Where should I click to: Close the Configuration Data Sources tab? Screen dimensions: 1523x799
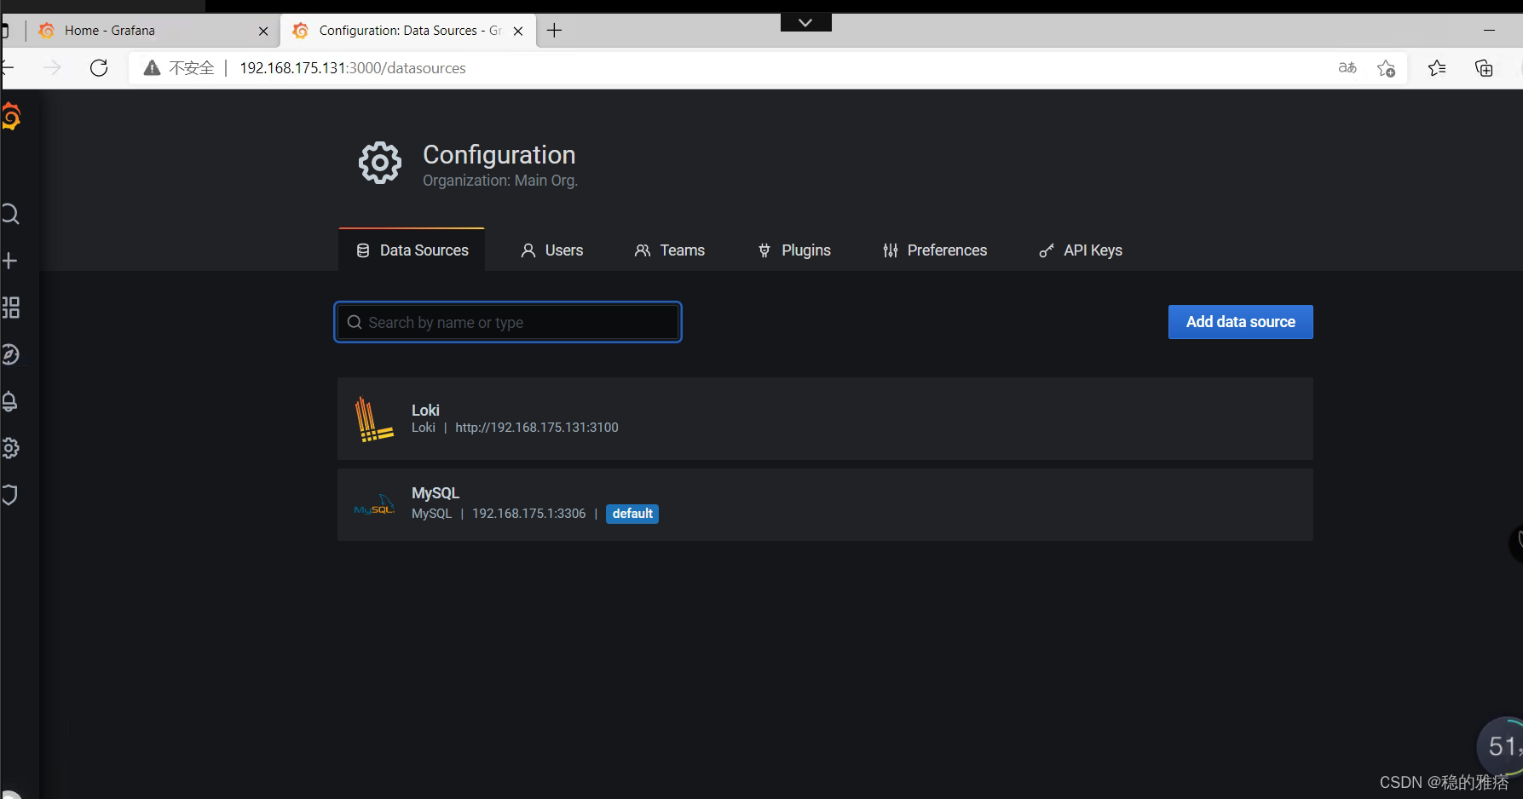tap(518, 31)
